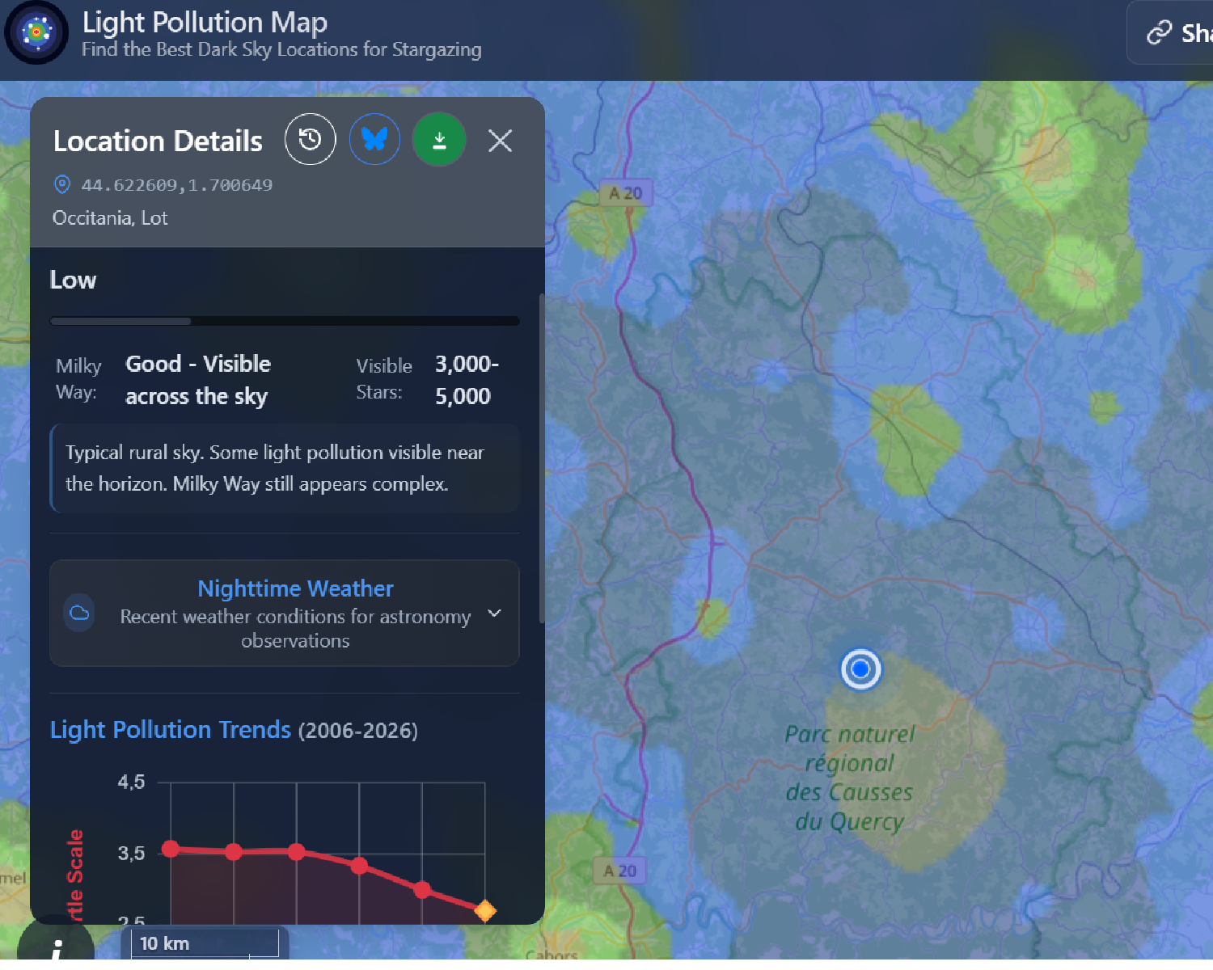The width and height of the screenshot is (1213, 970).
Task: Click the location pin icon beside coordinates
Action: pyautogui.click(x=61, y=185)
